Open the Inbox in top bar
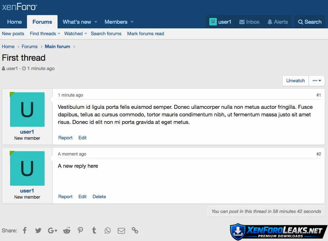Screen dimensions: 328x241 pos(249,22)
